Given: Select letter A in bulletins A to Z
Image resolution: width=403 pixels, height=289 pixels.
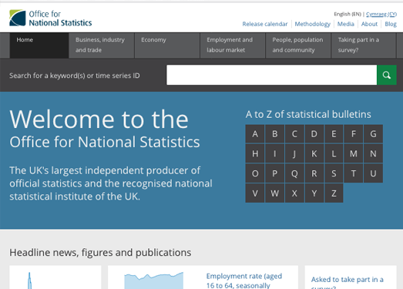Looking at the screenshot, I should [x=255, y=134].
